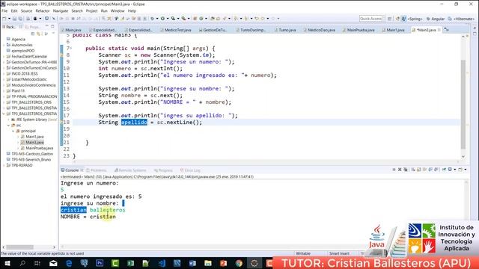Open the Navigate menu
Image resolution: width=479 pixels, height=269 pixels.
click(x=61, y=10)
